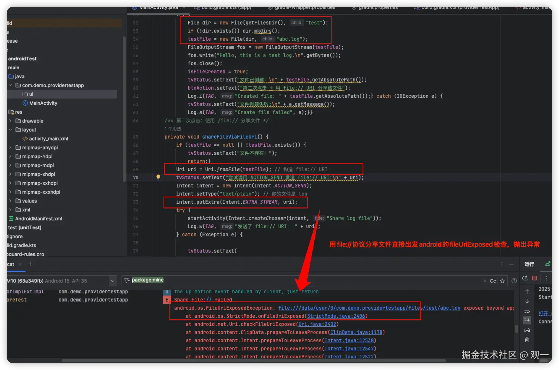Click the down arrow in Run panel gutter
The width and height of the screenshot is (559, 370).
pos(527,301)
